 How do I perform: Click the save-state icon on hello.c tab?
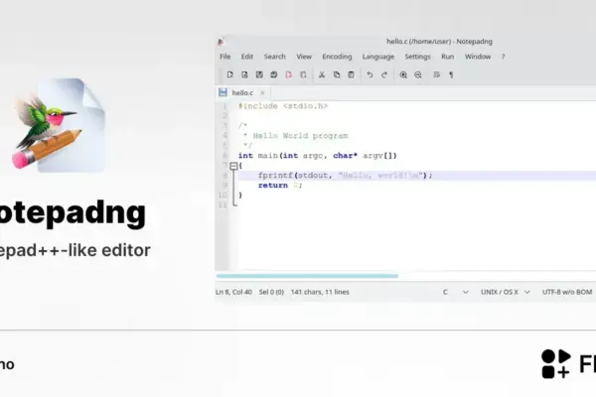(x=223, y=92)
